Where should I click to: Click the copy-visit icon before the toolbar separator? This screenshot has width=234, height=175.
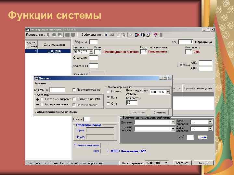pyautogui.click(x=60, y=35)
